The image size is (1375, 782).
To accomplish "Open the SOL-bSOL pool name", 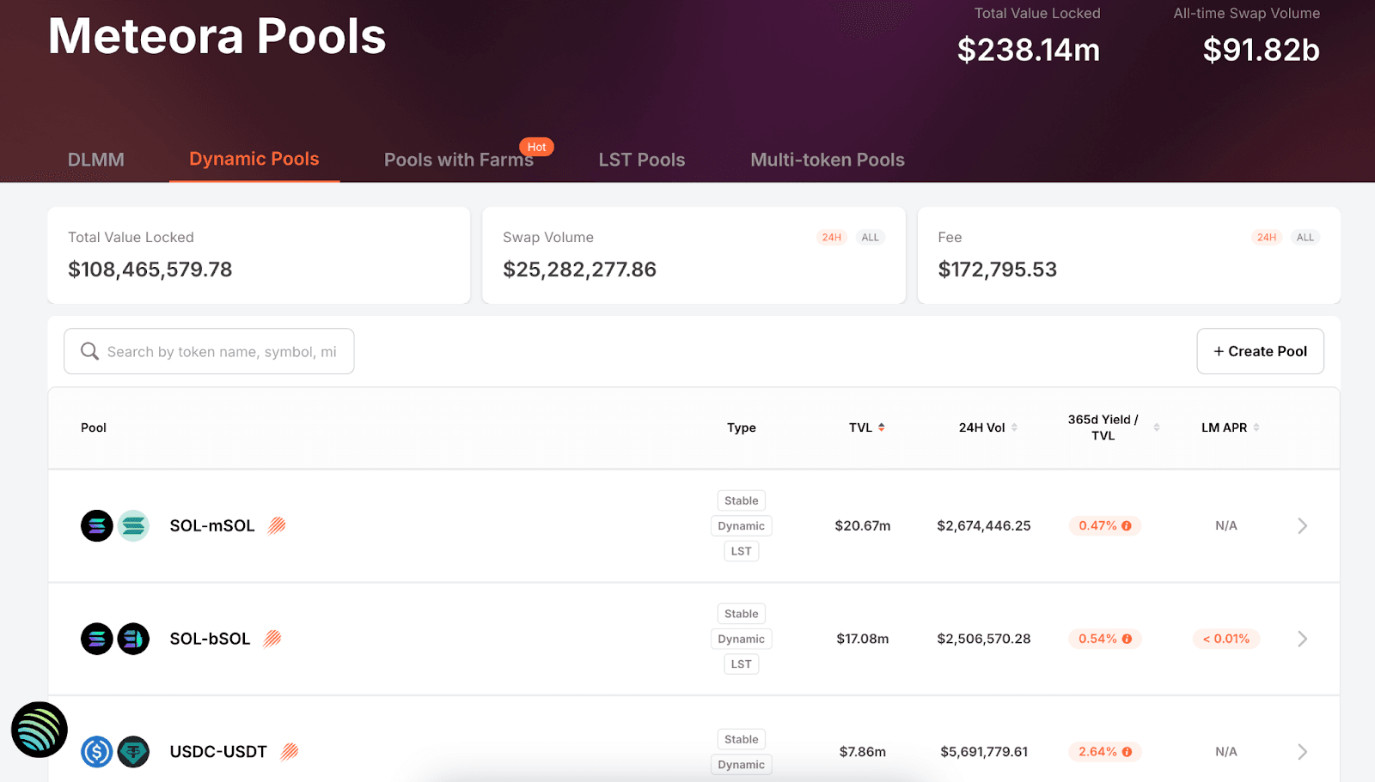I will click(x=210, y=639).
